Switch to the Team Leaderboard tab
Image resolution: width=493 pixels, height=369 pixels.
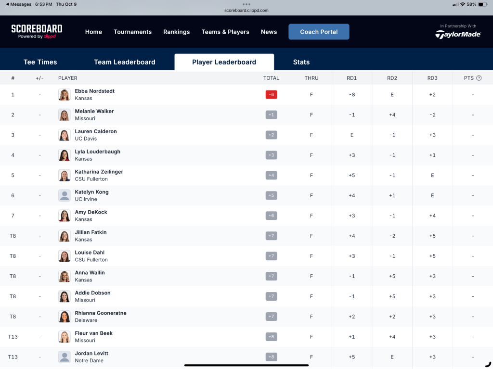tap(124, 62)
